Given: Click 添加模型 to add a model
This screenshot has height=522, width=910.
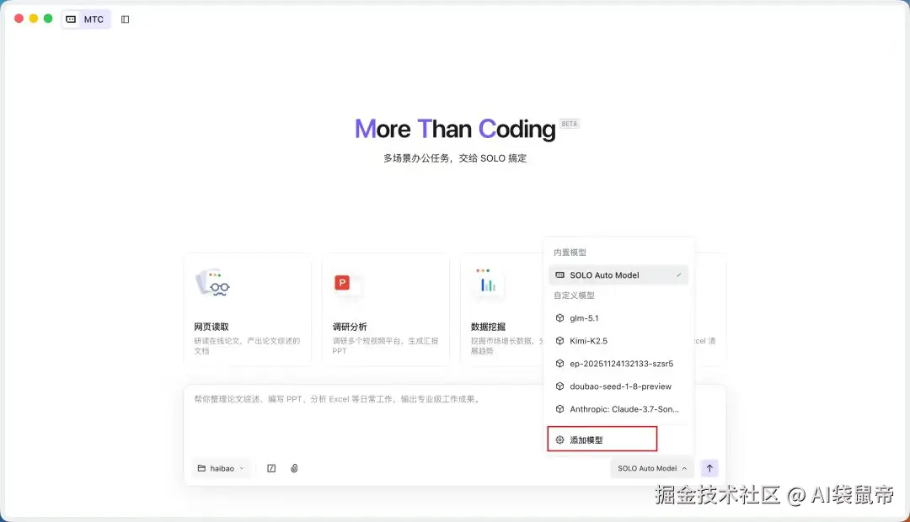Looking at the screenshot, I should pos(602,439).
